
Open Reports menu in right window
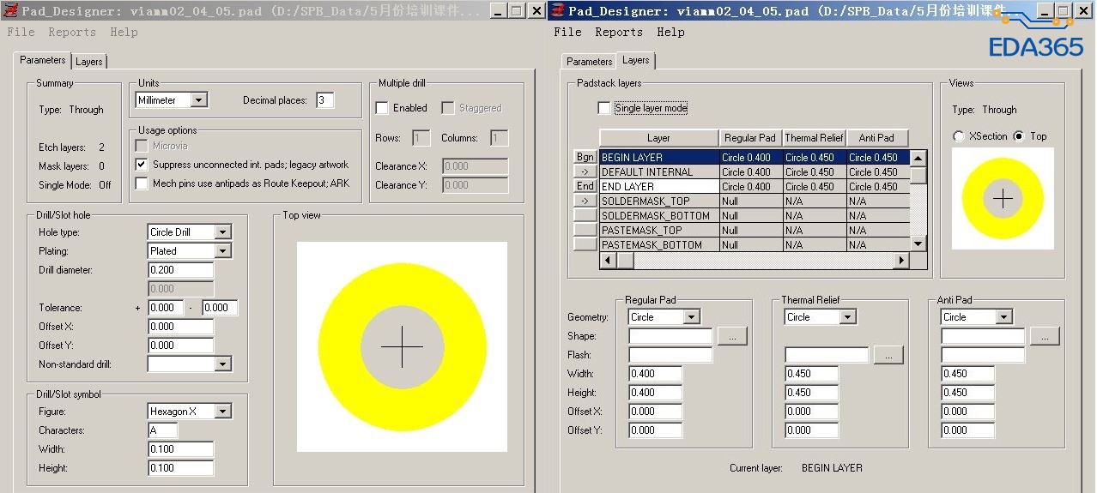coord(618,32)
